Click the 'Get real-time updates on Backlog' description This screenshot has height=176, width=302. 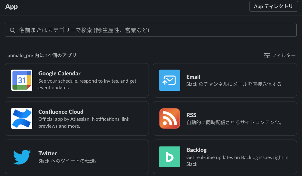(x=237, y=161)
